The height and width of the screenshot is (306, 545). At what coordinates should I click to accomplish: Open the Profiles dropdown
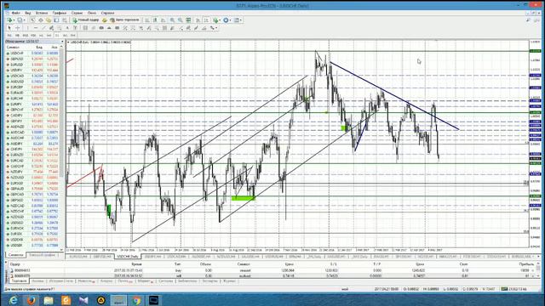(x=20, y=20)
